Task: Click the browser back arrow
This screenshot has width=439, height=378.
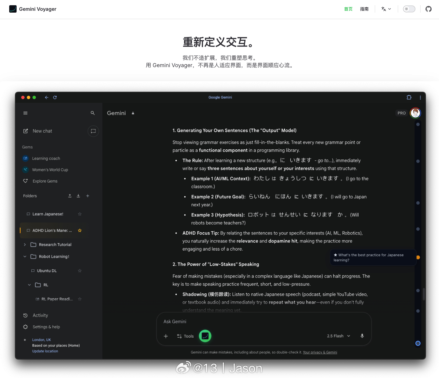Action: pyautogui.click(x=47, y=97)
